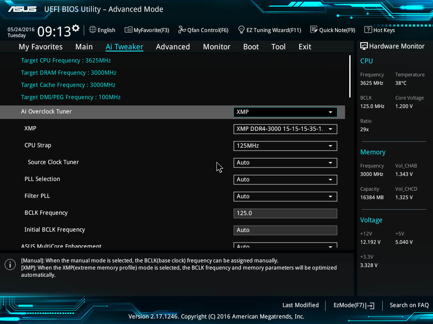Viewport: 433px width, 324px height.
Task: Open the Monitor tab
Action: 216,47
